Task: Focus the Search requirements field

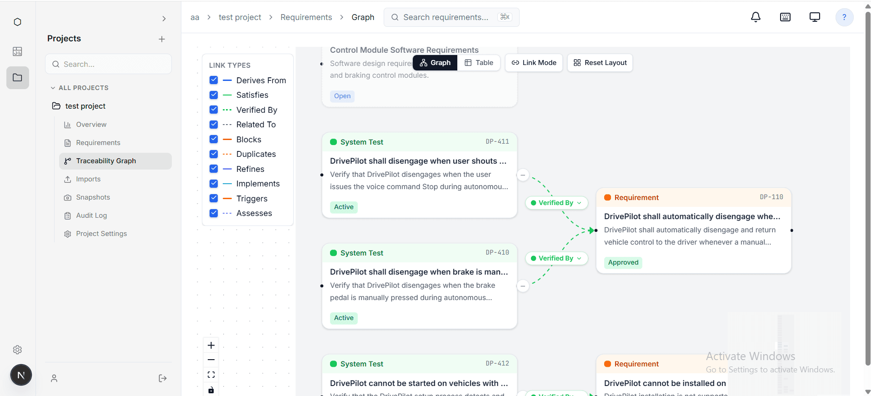Action: pyautogui.click(x=451, y=17)
